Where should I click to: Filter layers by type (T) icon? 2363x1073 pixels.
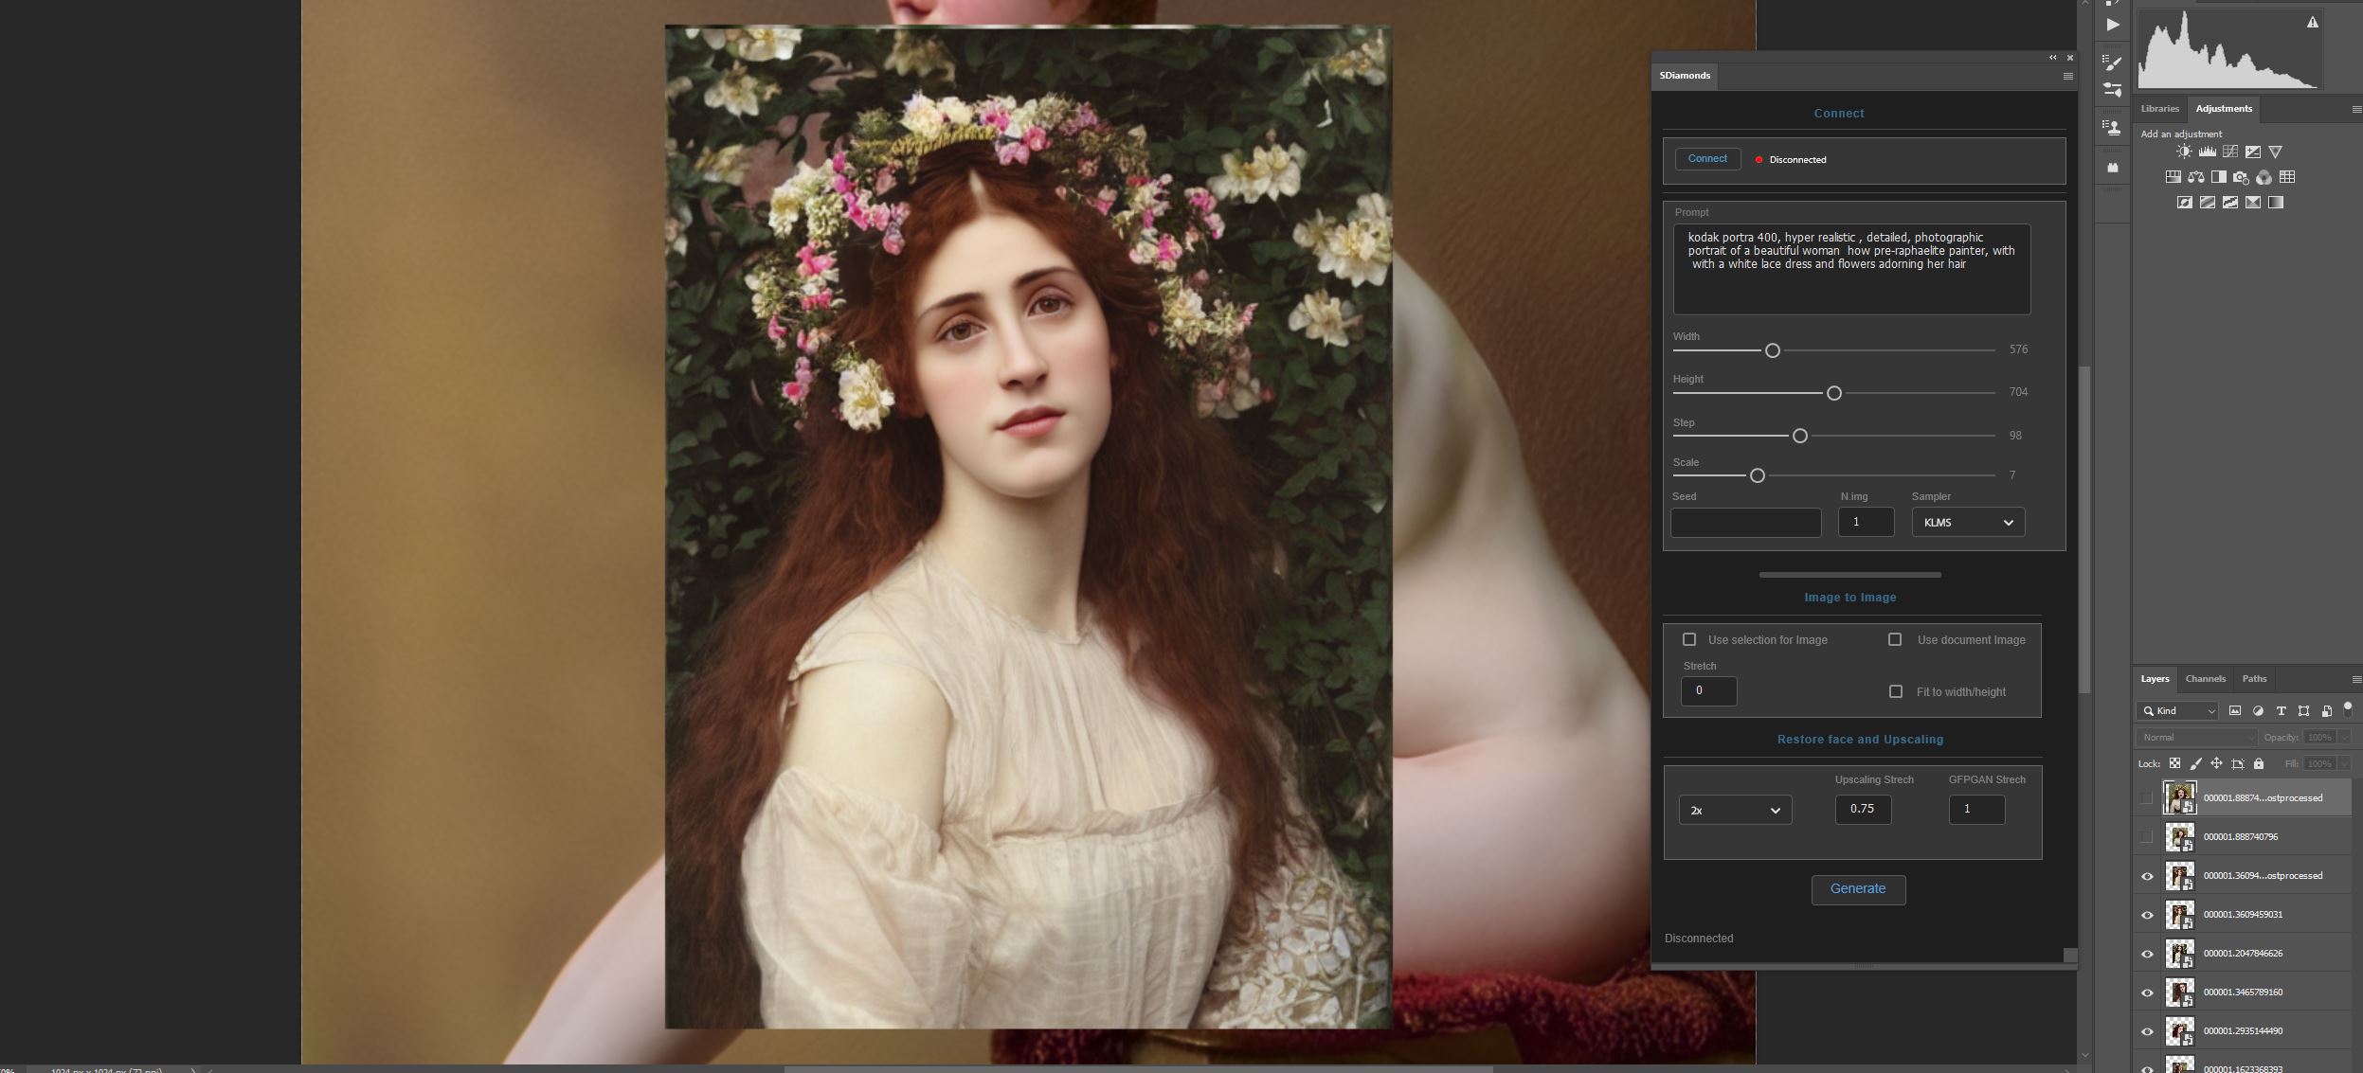(2281, 711)
